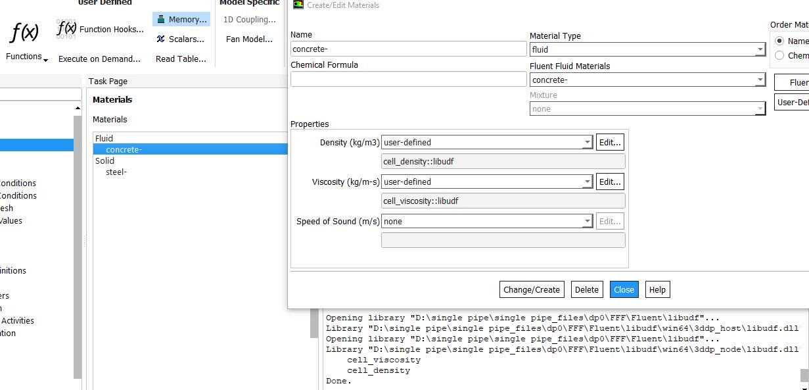This screenshot has height=390, width=809.
Task: Click Edit button for Viscosity
Action: click(610, 182)
